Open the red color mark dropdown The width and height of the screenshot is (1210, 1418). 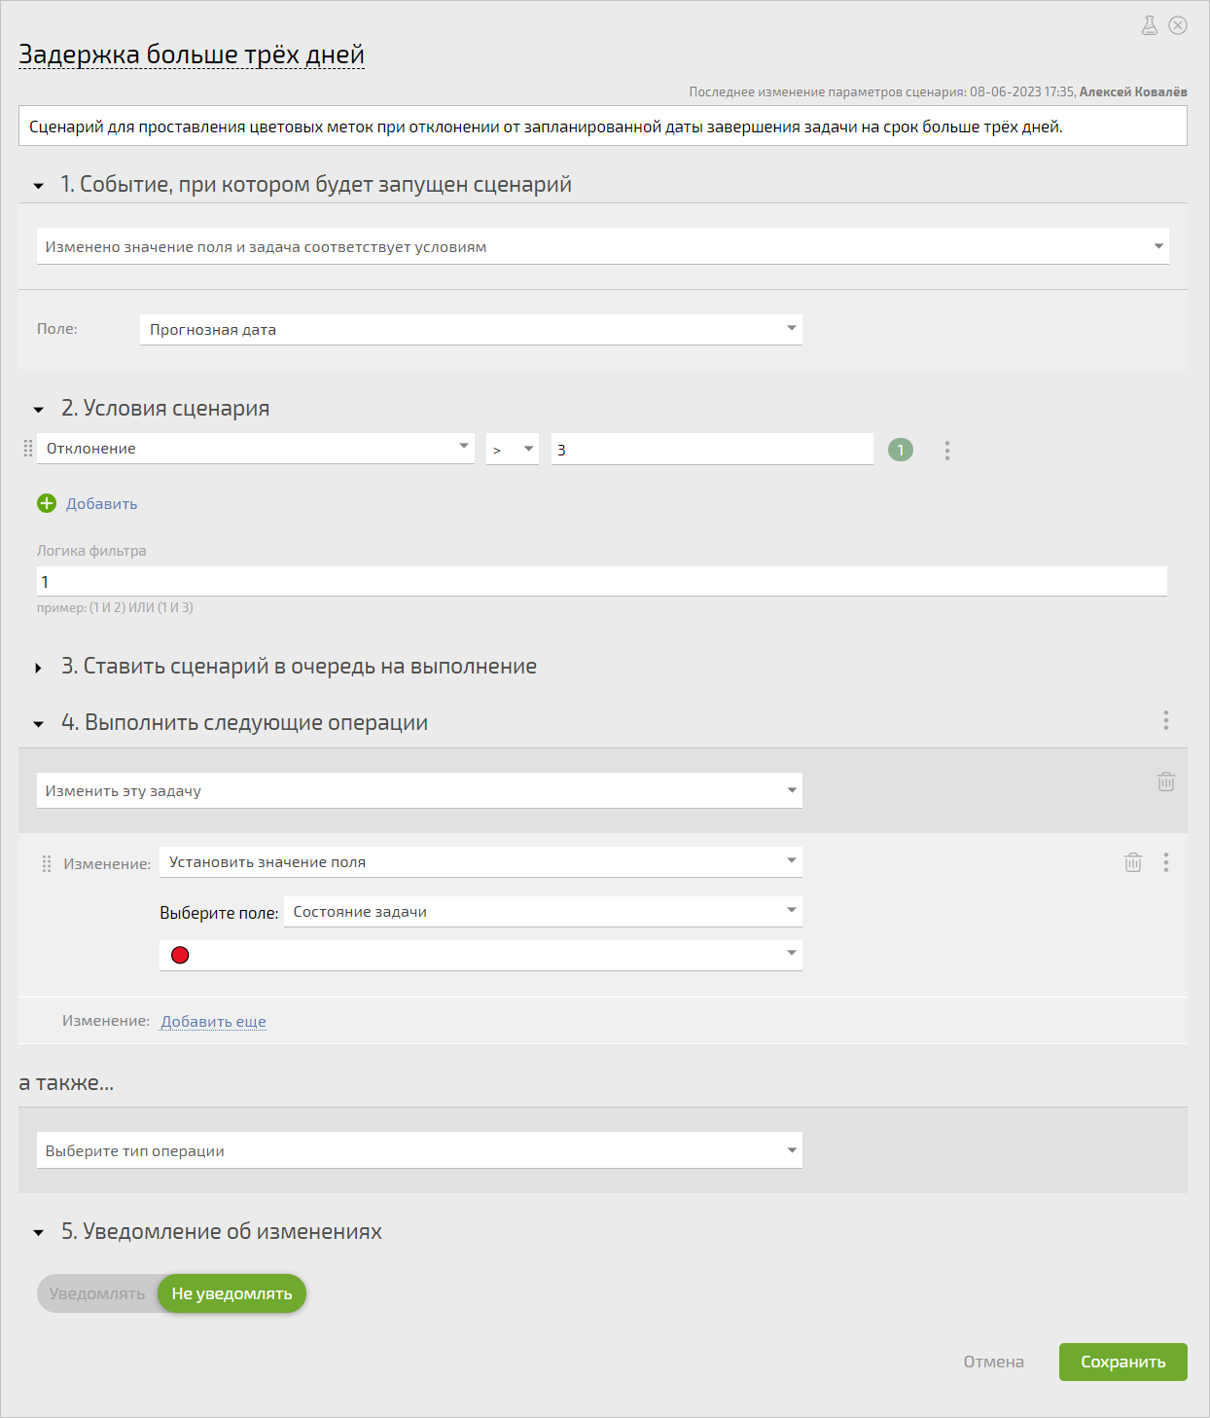(x=480, y=955)
